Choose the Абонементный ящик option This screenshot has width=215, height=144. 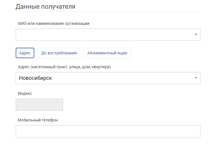pyautogui.click(x=107, y=53)
